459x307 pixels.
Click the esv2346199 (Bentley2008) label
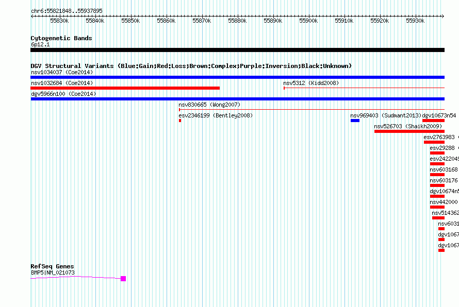pos(216,115)
